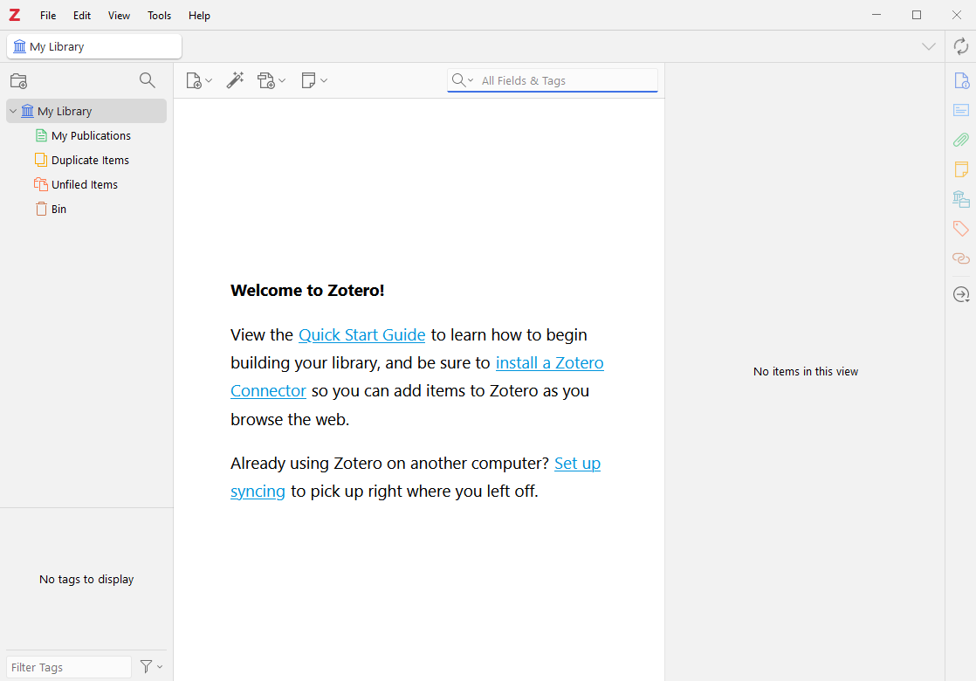Open the Libraries and Collections side icon

point(960,199)
